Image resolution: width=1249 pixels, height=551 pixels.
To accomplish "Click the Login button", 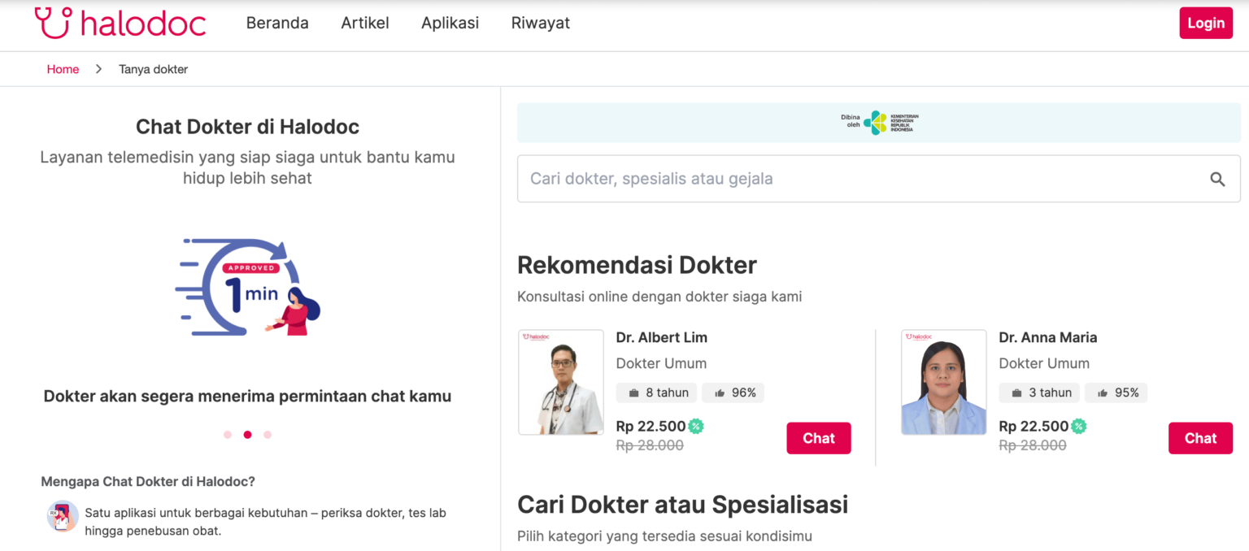I will click(1206, 23).
